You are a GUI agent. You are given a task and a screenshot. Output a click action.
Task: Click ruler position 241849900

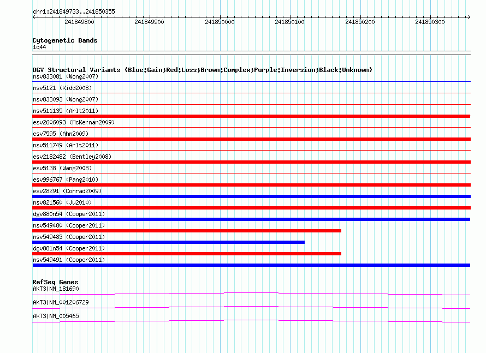[x=149, y=22]
